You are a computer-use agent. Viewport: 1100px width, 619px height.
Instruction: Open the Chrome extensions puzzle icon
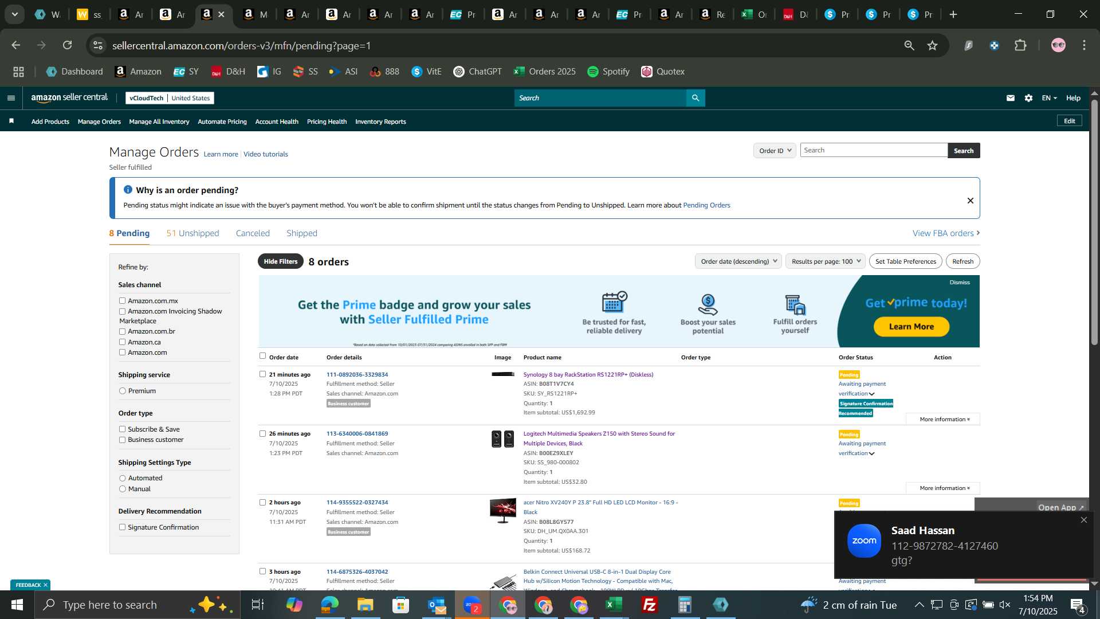point(1020,45)
